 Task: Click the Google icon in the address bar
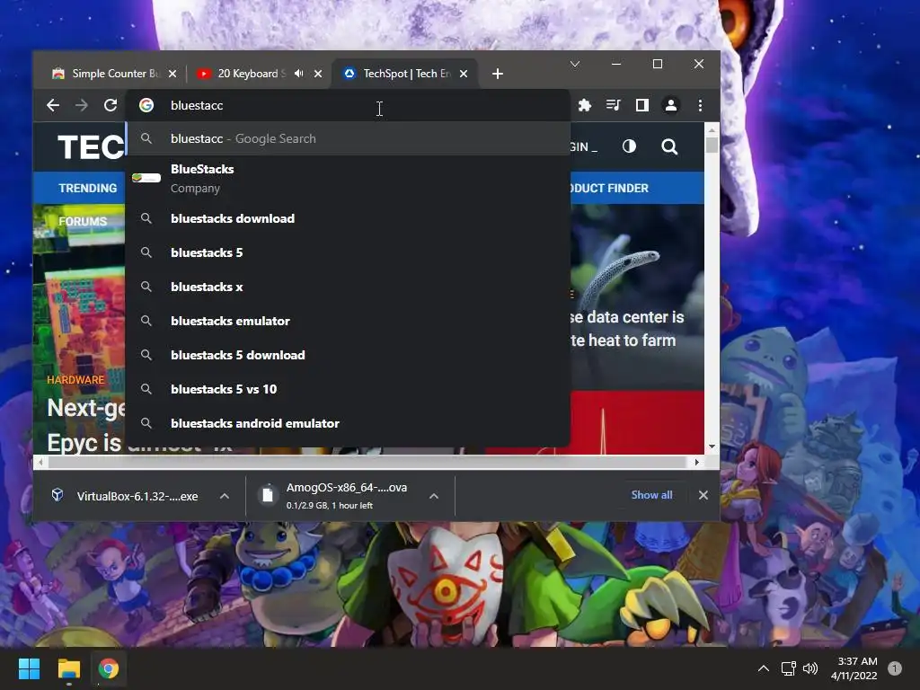pyautogui.click(x=146, y=105)
